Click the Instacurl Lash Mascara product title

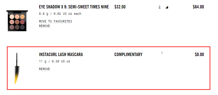[x=61, y=55]
